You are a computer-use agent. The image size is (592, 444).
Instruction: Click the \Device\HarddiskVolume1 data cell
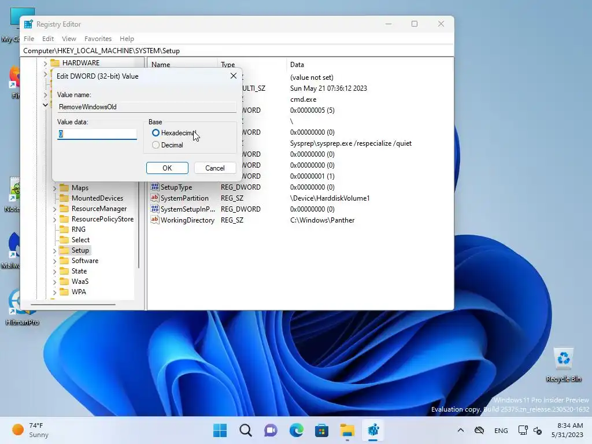pos(330,198)
